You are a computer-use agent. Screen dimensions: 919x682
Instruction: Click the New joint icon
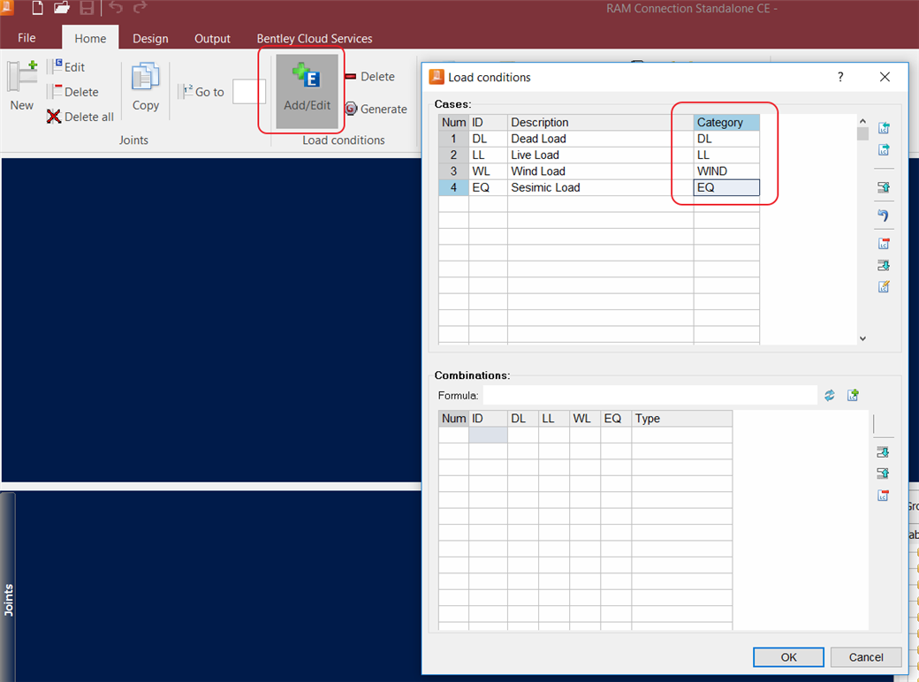(x=22, y=77)
